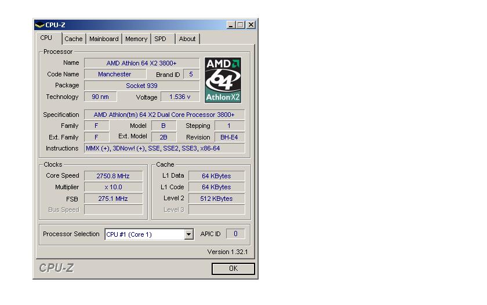This screenshot has height=305, width=487.
Task: Click the Instructions field MMX, 3DNow!, SSE
Action: pos(164,149)
